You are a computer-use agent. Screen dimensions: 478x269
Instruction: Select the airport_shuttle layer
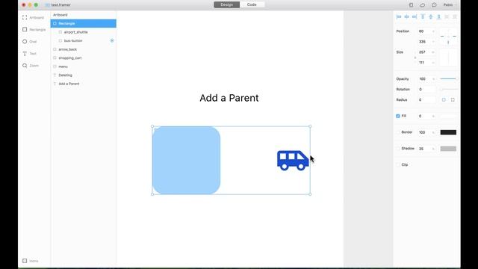(x=83, y=32)
